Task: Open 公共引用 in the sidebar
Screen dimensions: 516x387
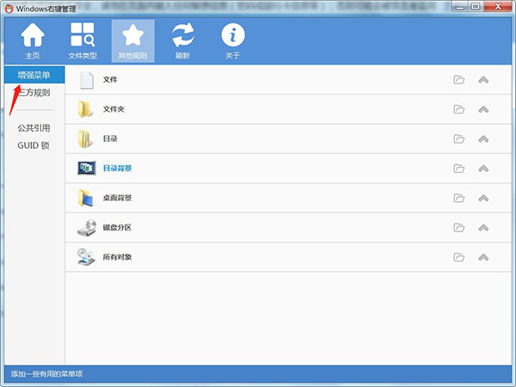Action: coord(34,128)
